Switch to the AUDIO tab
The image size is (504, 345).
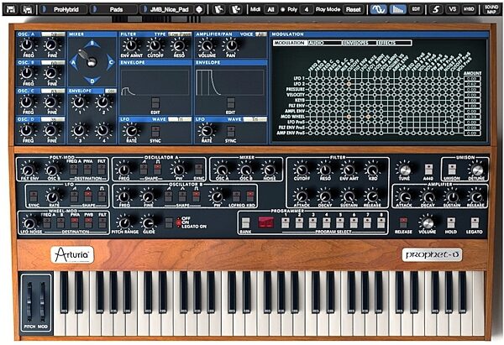(x=323, y=43)
